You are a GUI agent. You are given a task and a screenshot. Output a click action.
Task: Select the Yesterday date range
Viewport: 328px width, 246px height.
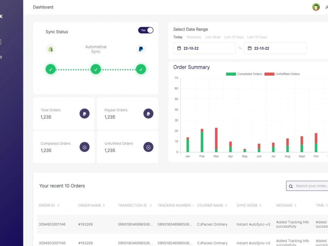(x=194, y=37)
